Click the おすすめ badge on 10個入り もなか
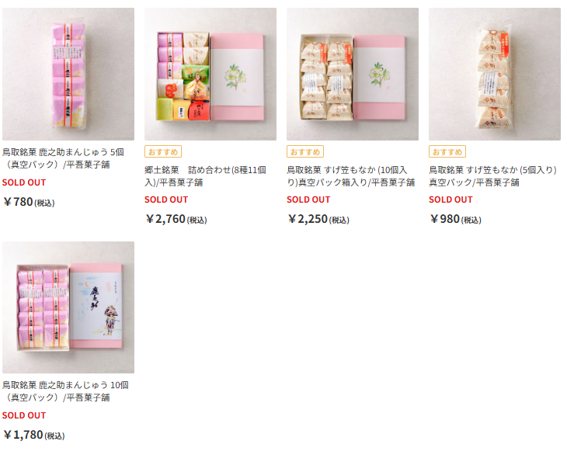This screenshot has height=455, width=567. pos(305,151)
